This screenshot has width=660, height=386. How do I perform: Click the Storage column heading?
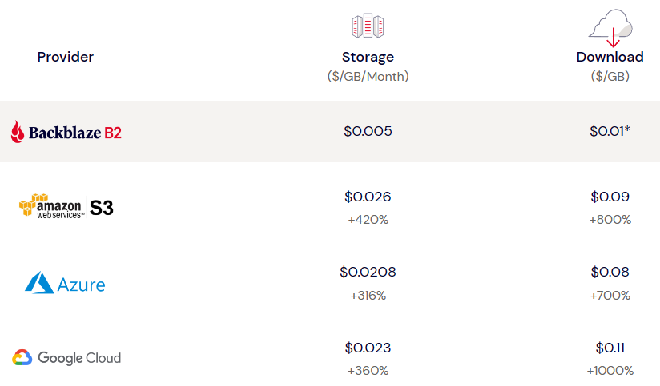[x=368, y=57]
